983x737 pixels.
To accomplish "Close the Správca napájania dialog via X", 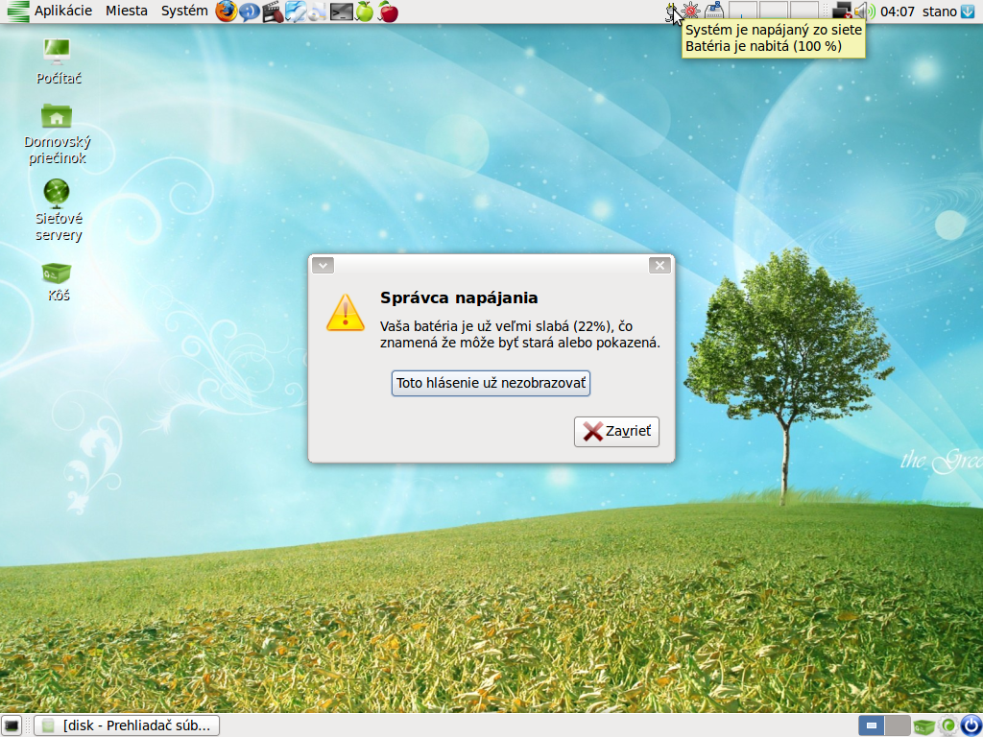I will pyautogui.click(x=659, y=265).
